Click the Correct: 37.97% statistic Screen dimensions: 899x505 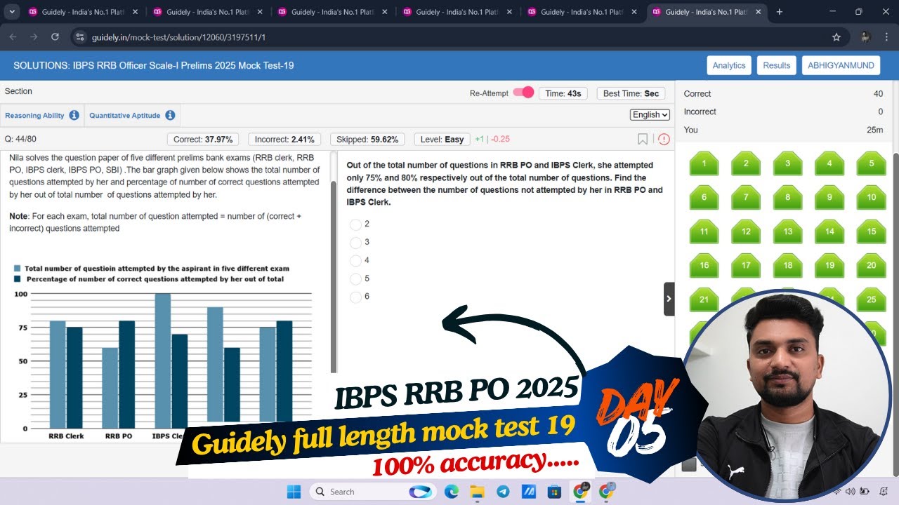[202, 140]
